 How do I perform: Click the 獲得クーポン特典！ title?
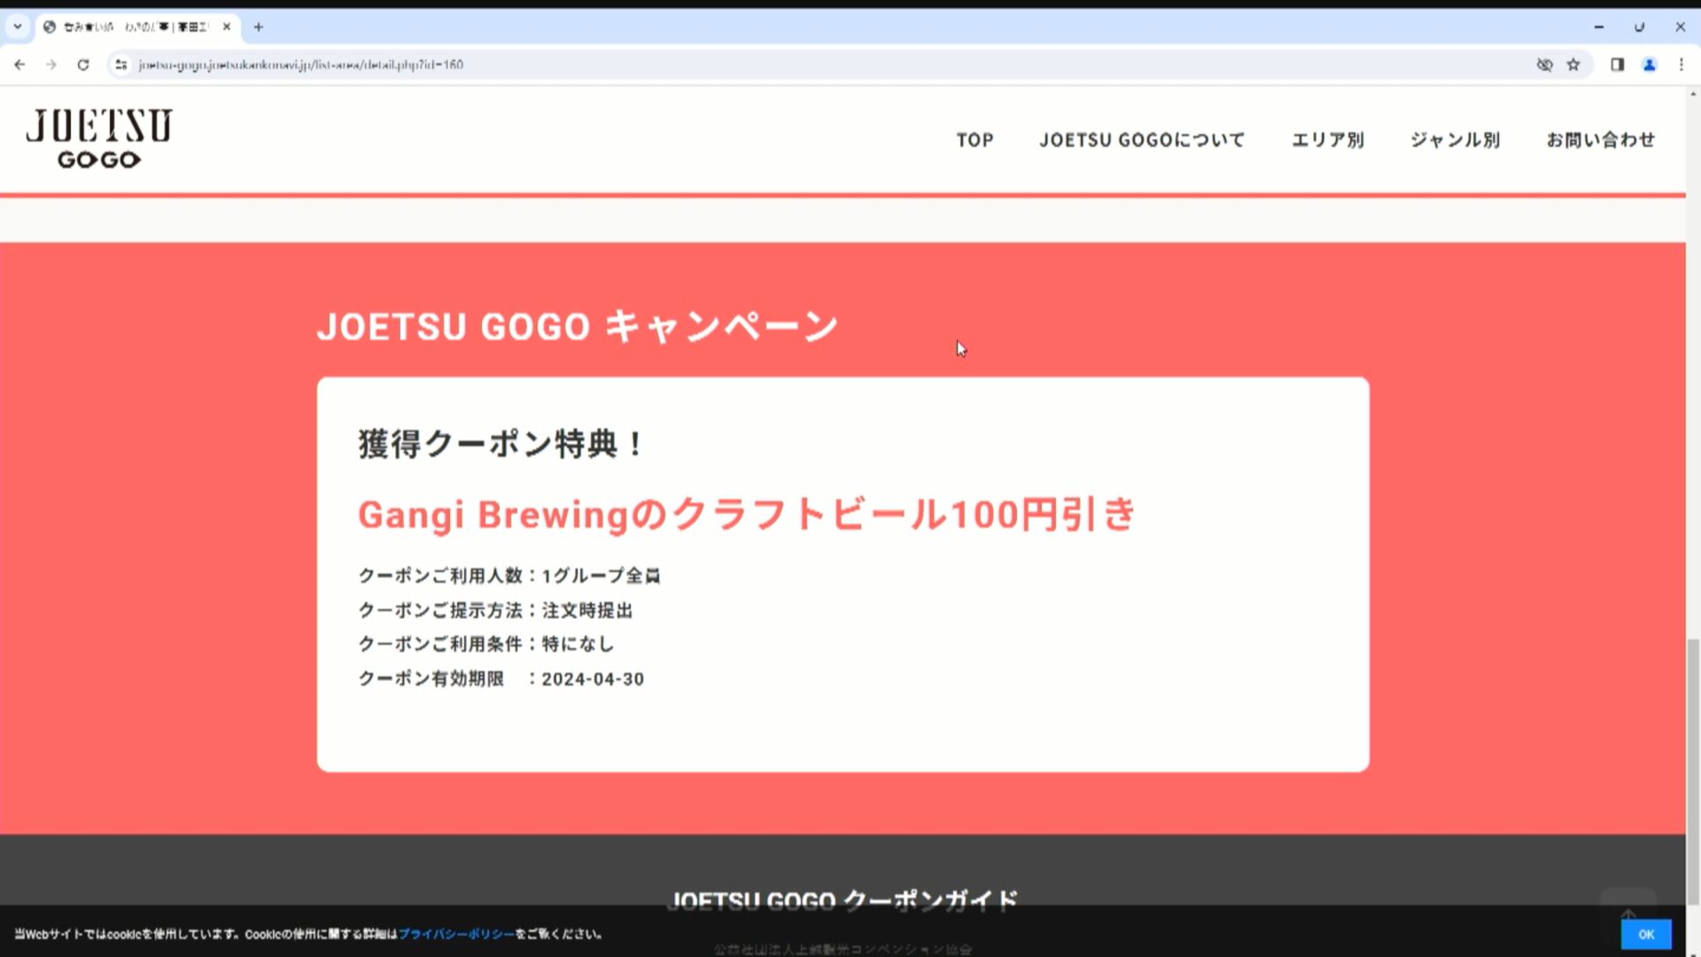click(501, 444)
